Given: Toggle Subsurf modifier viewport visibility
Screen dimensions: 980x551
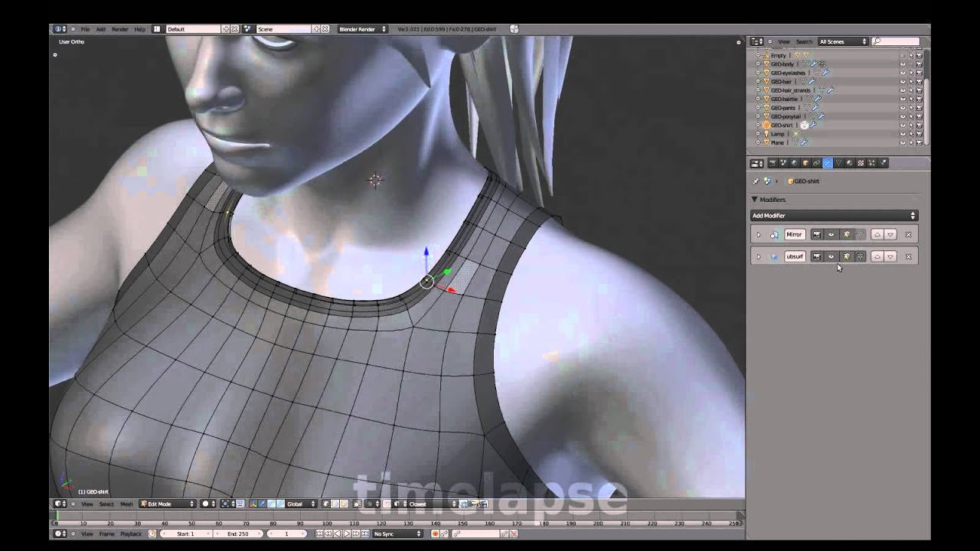Looking at the screenshot, I should [x=831, y=256].
